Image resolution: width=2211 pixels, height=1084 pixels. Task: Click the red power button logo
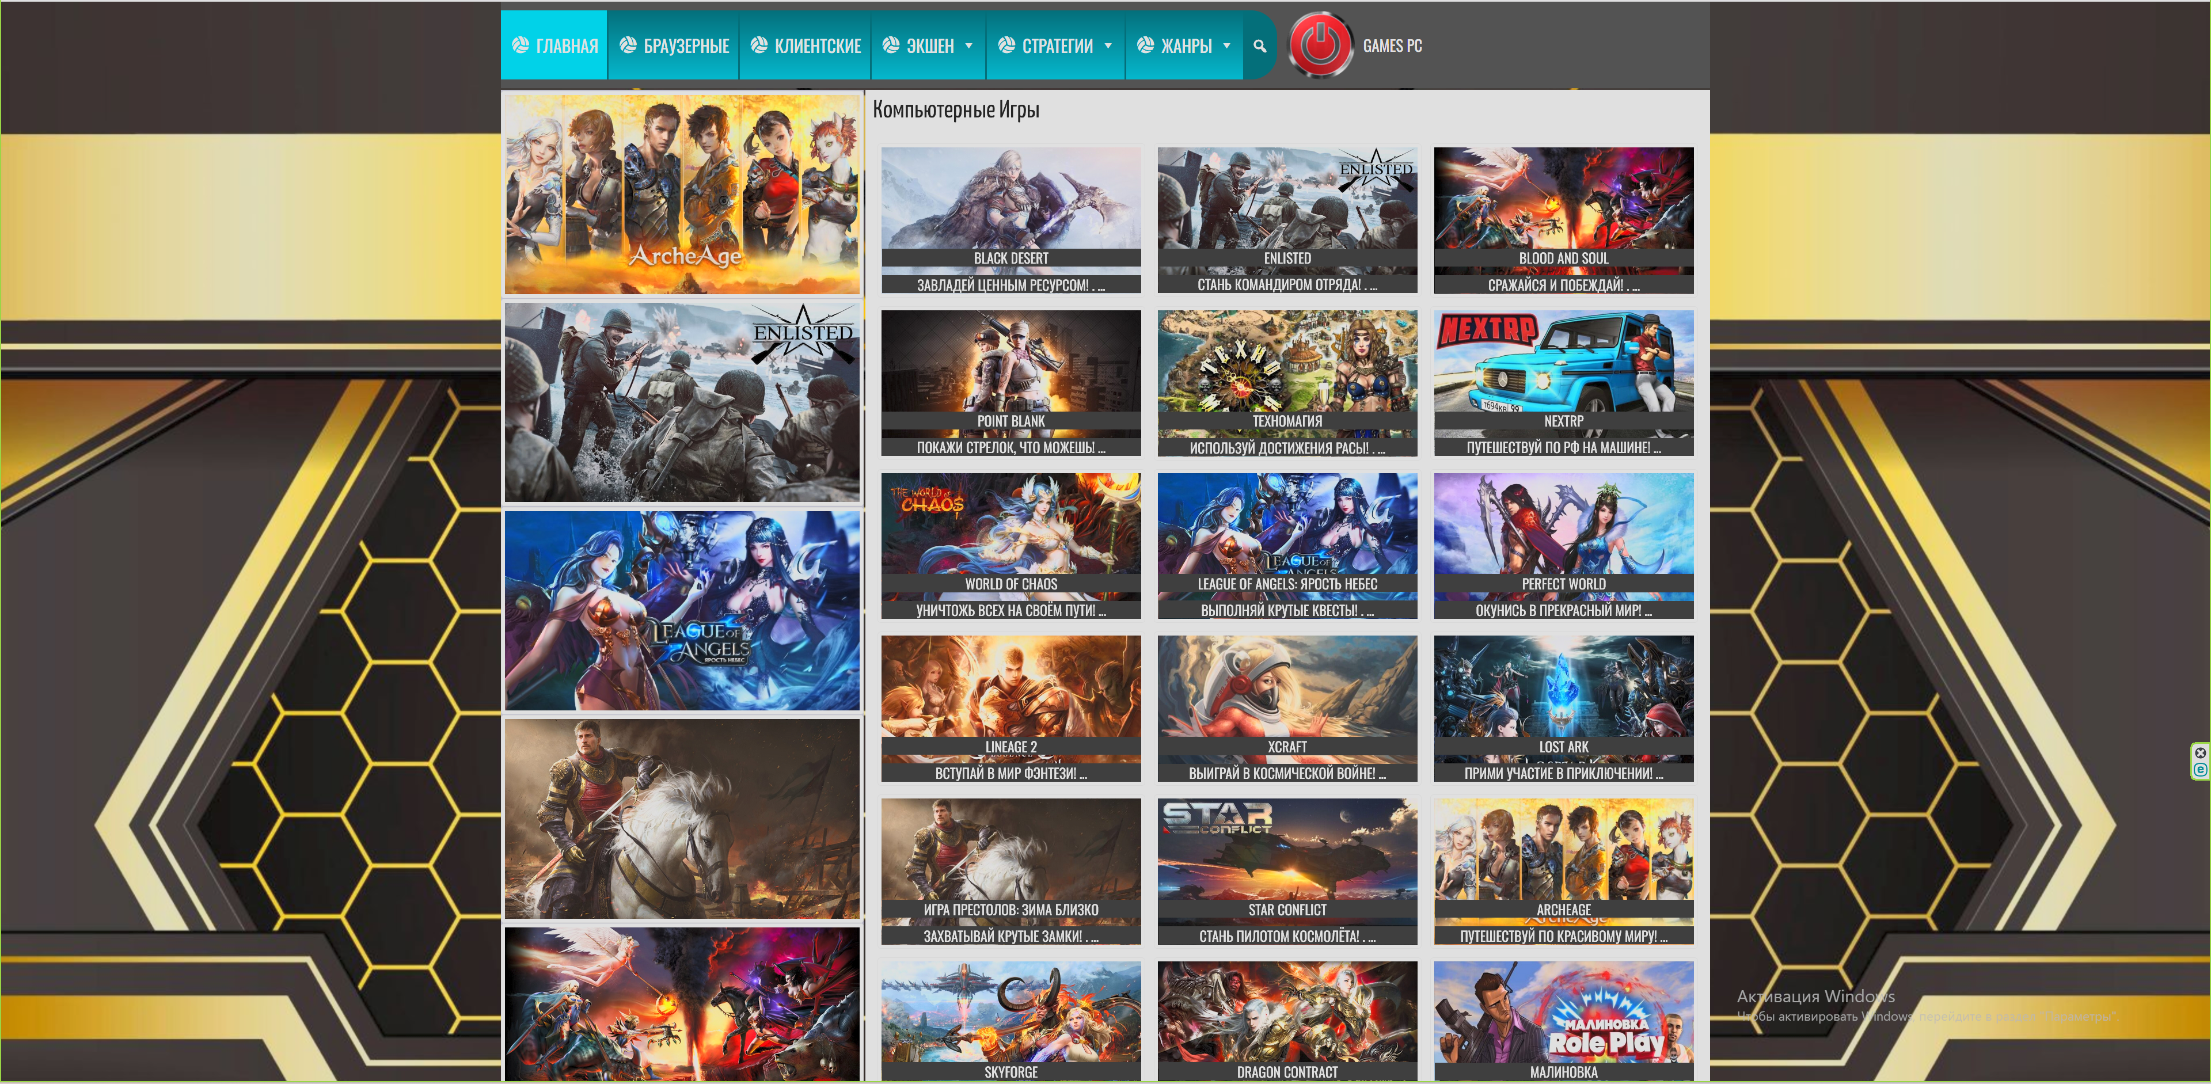pyautogui.click(x=1320, y=45)
